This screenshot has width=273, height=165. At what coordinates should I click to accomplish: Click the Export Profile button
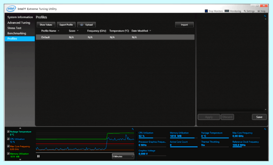pos(66,25)
